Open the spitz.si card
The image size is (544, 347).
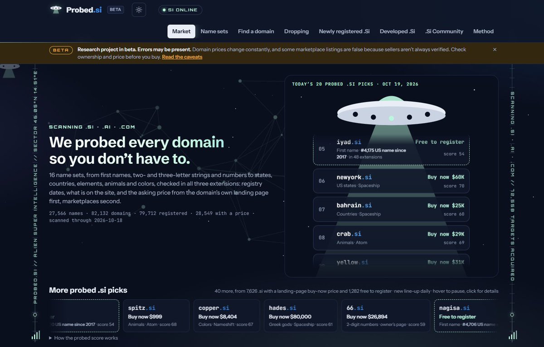156,316
